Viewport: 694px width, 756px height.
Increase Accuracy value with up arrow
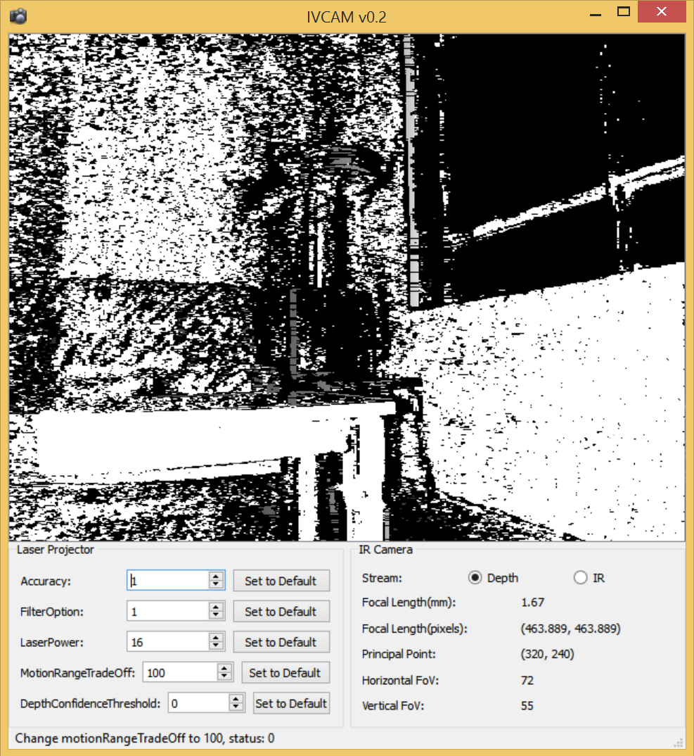point(217,577)
